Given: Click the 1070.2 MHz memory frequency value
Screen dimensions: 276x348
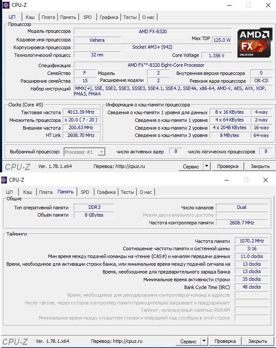Looking at the screenshot, I should 252,241.
